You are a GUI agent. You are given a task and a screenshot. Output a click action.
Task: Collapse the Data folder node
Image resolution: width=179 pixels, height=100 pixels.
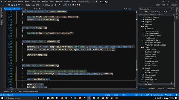click(141, 26)
